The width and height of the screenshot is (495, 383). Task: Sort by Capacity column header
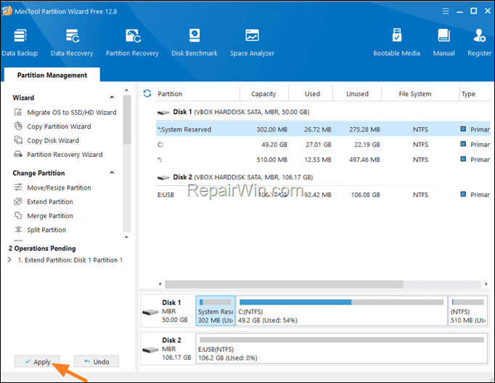(263, 94)
